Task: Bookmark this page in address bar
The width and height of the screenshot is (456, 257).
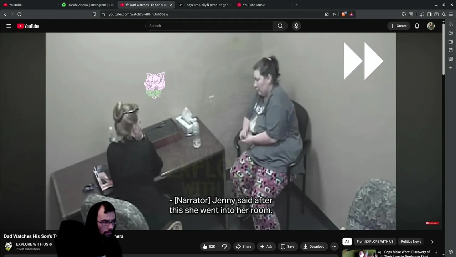Action: 94,14
